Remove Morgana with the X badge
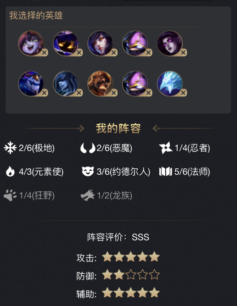 [183, 52]
